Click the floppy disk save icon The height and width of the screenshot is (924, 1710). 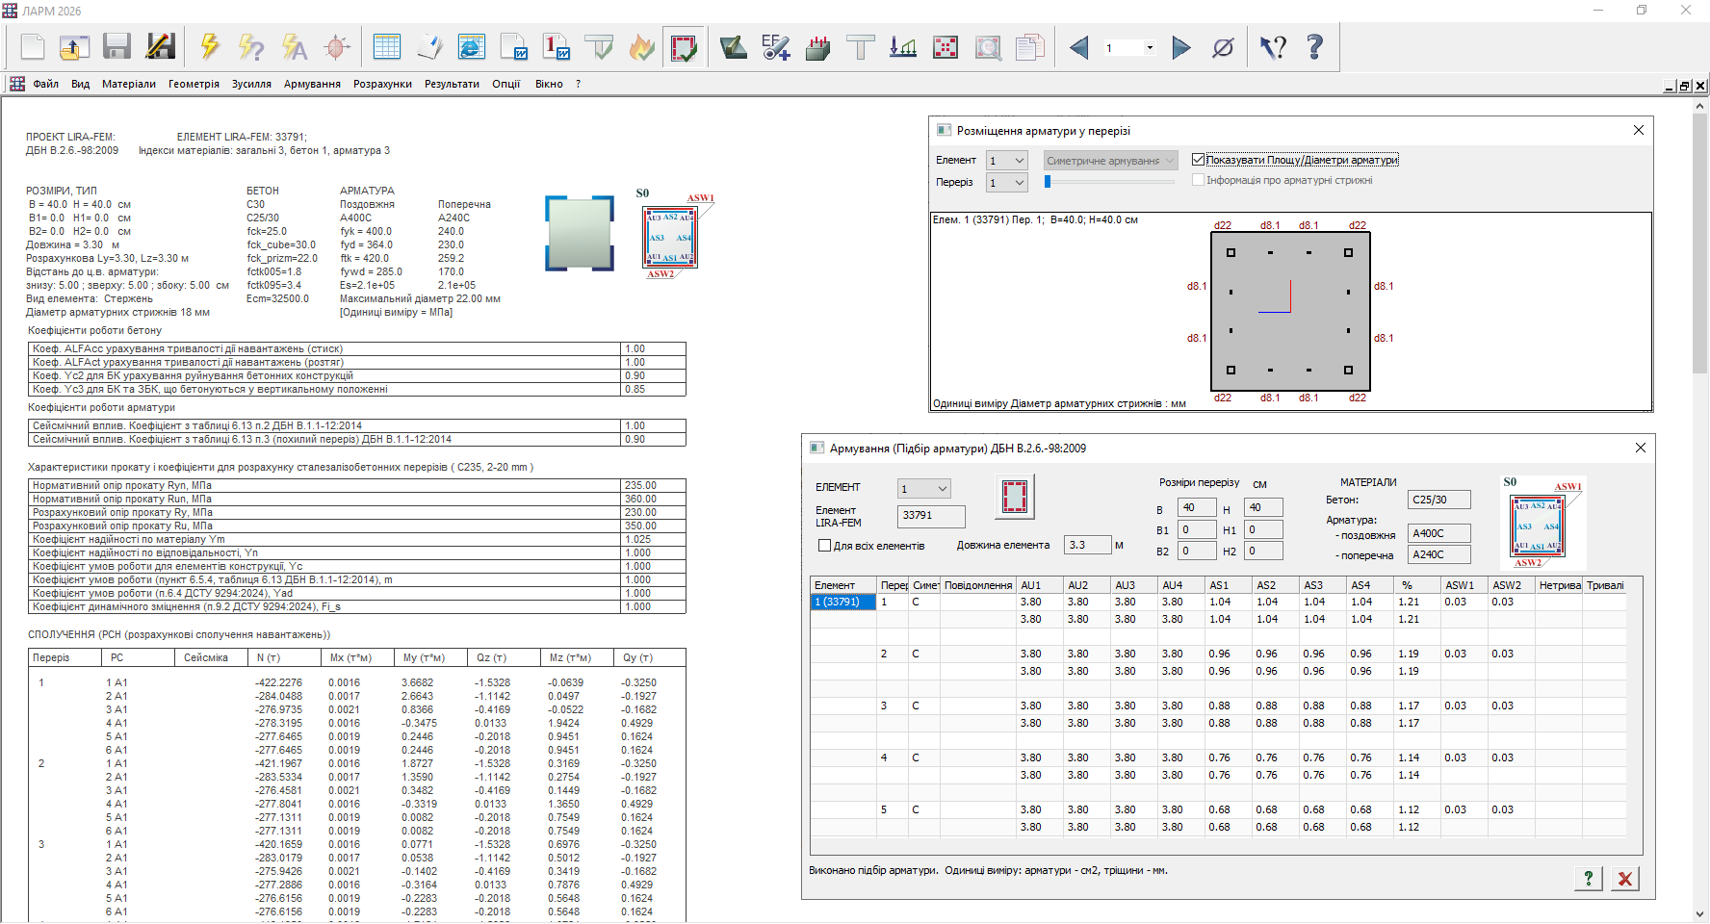click(117, 47)
